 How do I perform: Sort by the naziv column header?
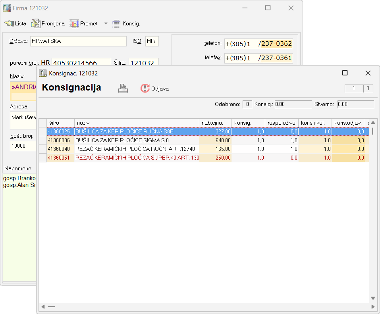[x=136, y=123]
